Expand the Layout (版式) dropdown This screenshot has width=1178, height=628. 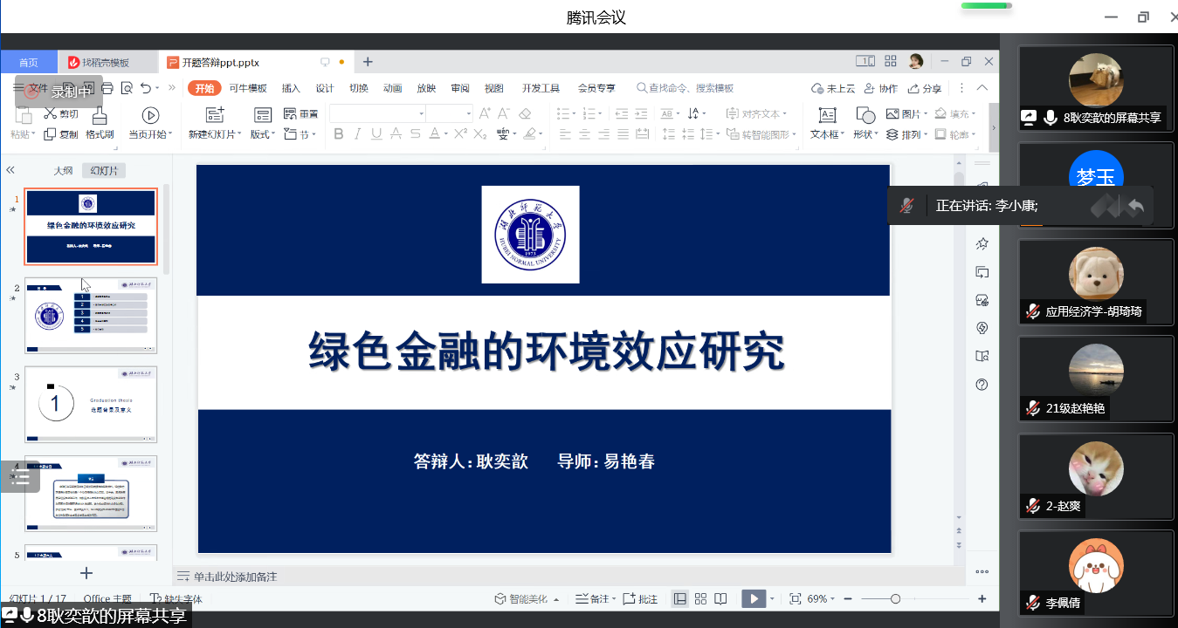point(263,134)
